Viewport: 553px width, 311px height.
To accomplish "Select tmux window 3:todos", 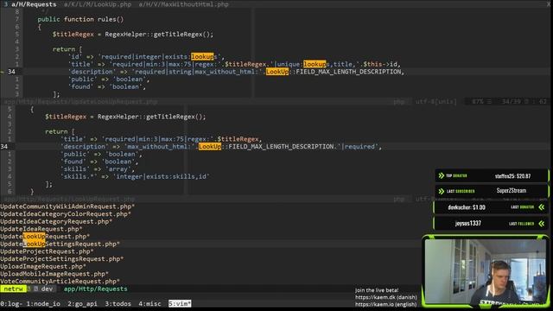I will (x=118, y=303).
